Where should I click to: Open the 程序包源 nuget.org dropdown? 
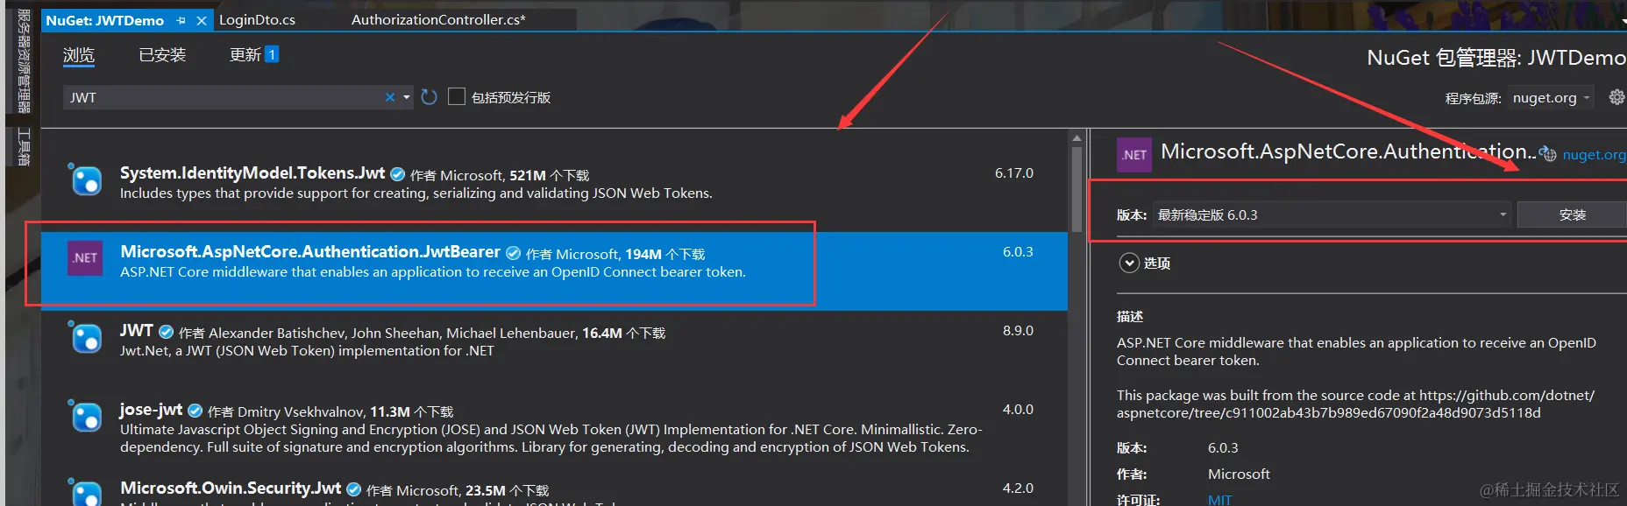coord(1552,98)
